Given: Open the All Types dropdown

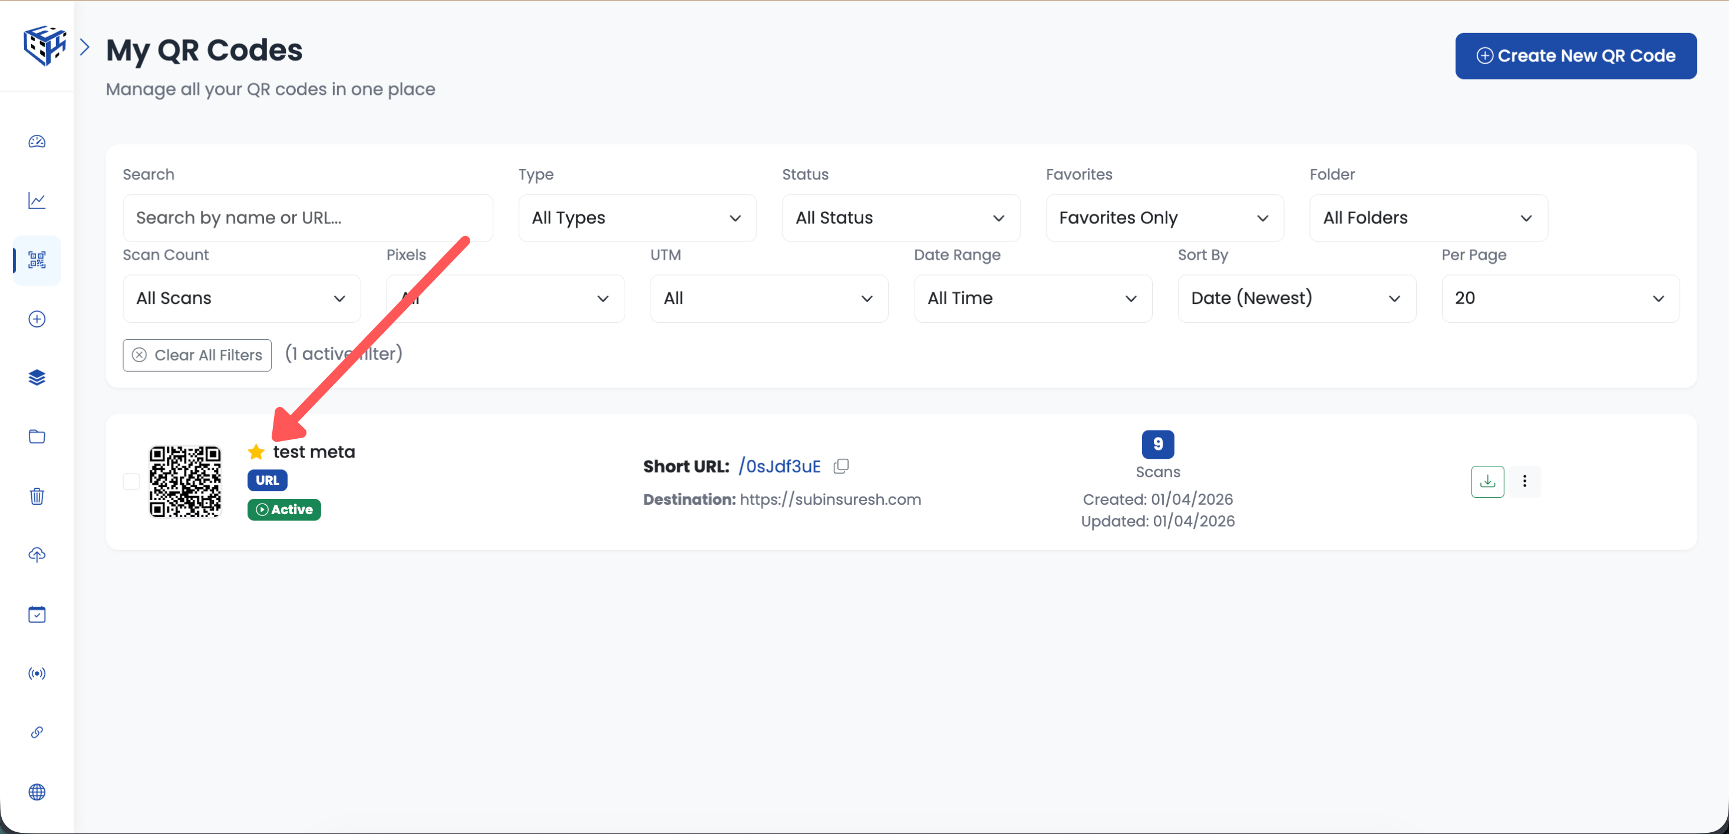Looking at the screenshot, I should point(636,218).
